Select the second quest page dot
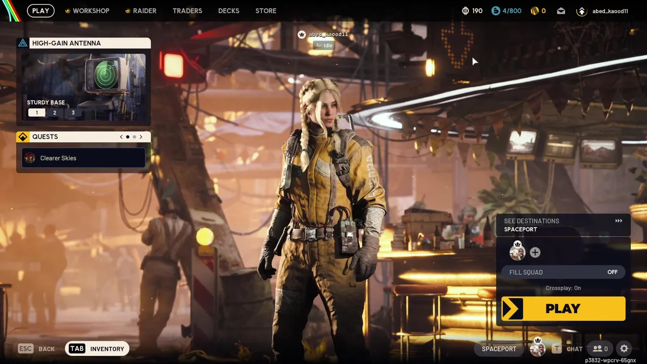This screenshot has height=364, width=647. coord(134,137)
